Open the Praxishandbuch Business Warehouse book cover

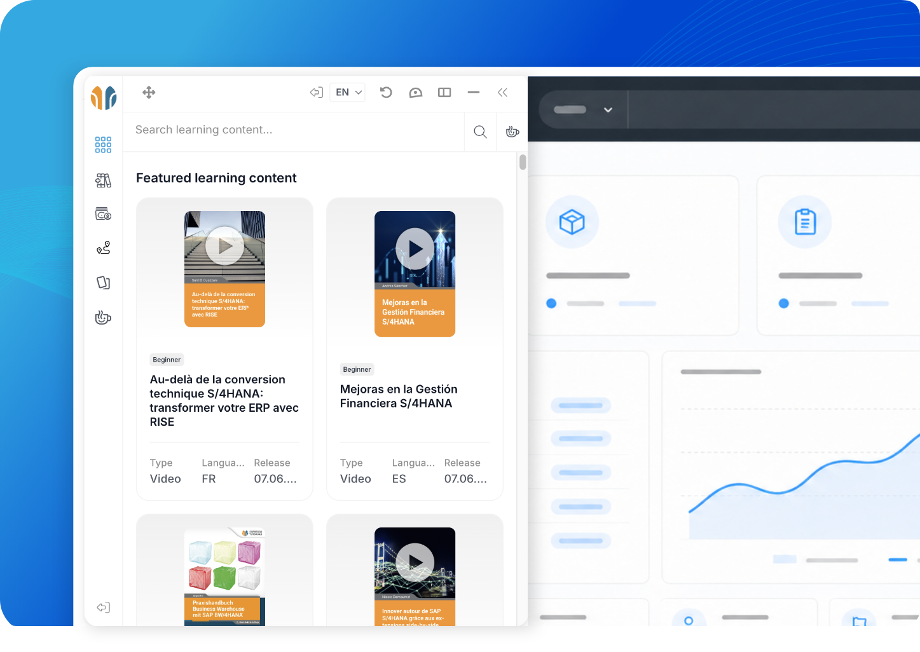point(224,576)
